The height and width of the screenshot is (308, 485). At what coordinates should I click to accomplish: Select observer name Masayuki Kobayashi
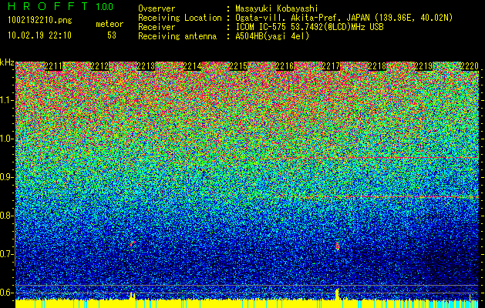coord(277,8)
